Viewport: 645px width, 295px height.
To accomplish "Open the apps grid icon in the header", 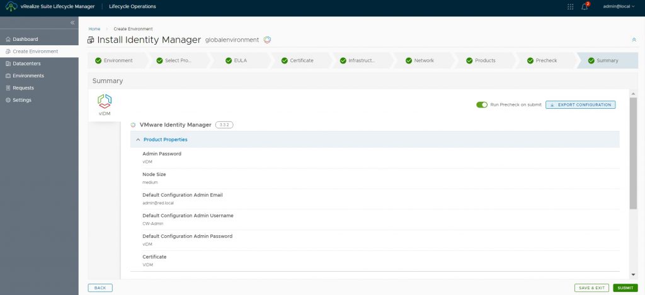I will point(570,6).
